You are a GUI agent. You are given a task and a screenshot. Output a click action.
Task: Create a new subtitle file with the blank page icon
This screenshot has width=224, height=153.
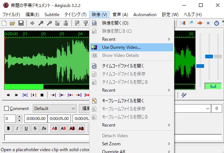[x=4, y=23]
